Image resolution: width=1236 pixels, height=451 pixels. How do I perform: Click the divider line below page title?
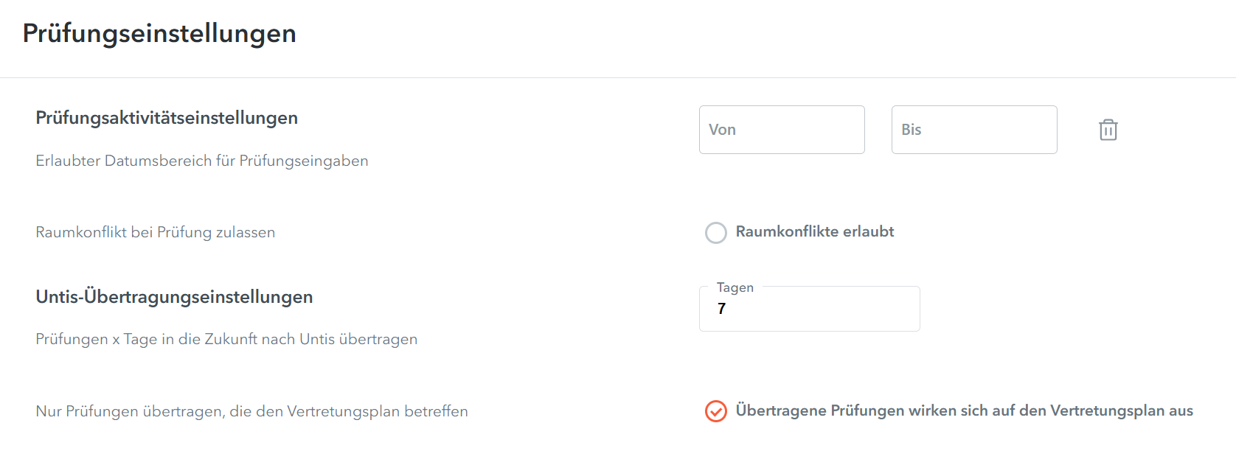click(618, 77)
